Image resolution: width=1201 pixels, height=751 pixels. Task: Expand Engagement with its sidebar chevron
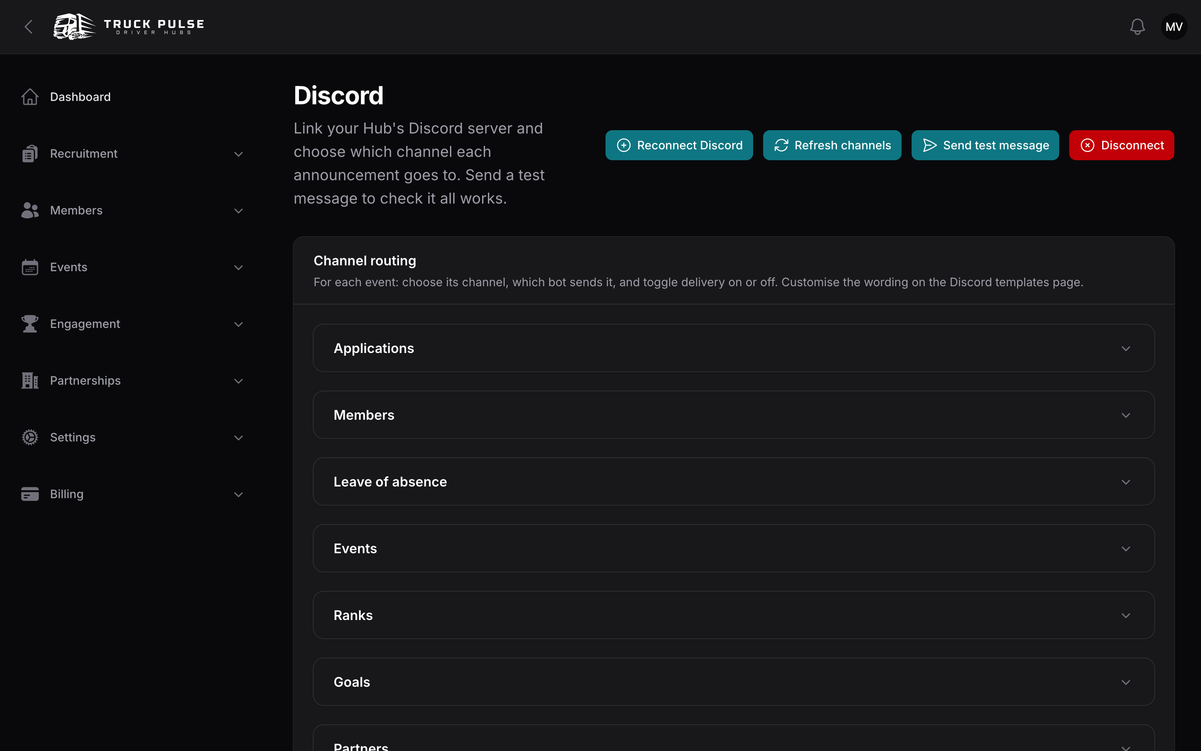238,324
